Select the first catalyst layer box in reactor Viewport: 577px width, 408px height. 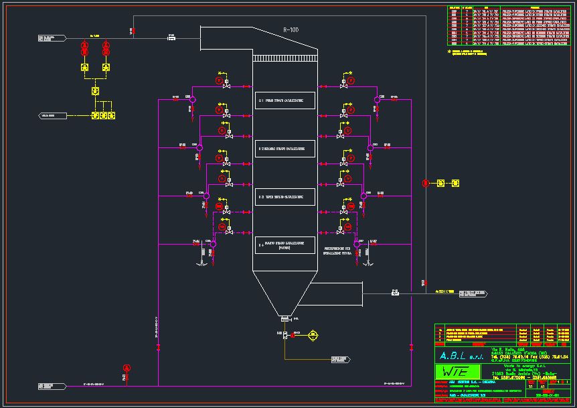pyautogui.click(x=284, y=100)
